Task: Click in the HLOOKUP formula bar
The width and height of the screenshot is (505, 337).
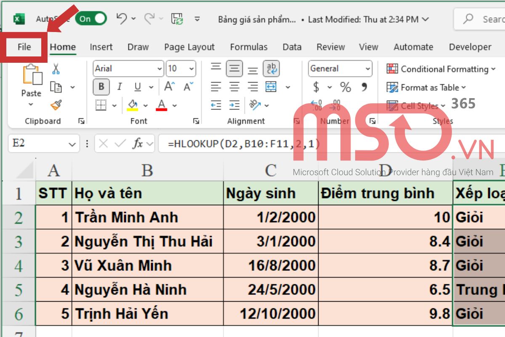Action: [x=332, y=144]
